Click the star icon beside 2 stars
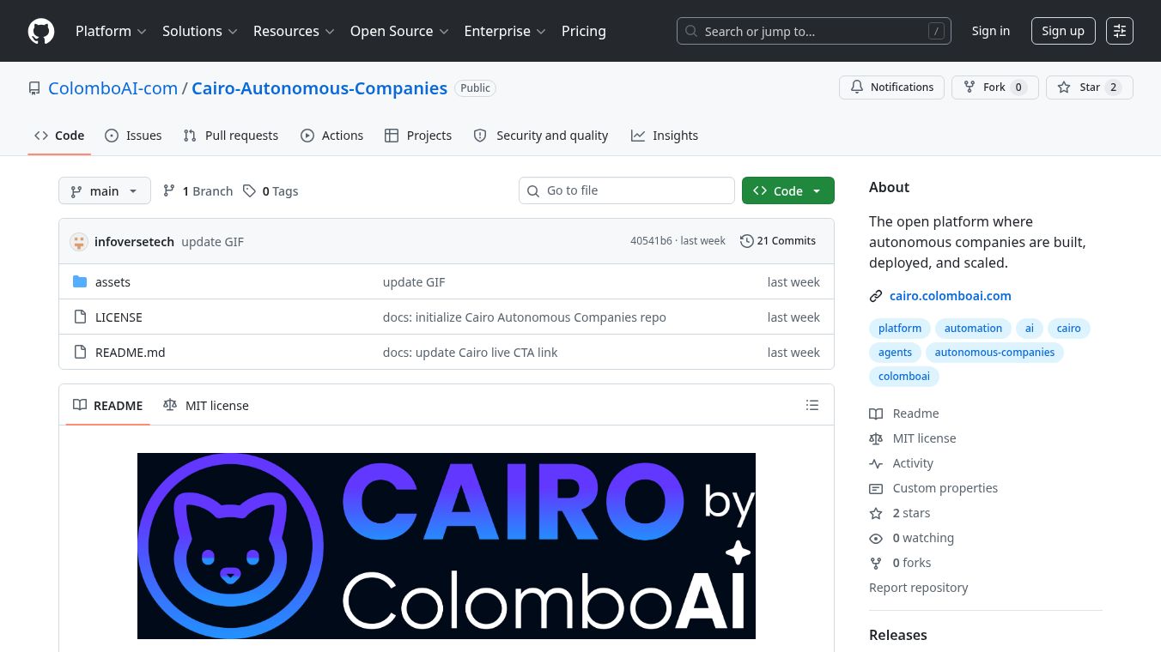Viewport: 1161px width, 652px height. tap(876, 513)
